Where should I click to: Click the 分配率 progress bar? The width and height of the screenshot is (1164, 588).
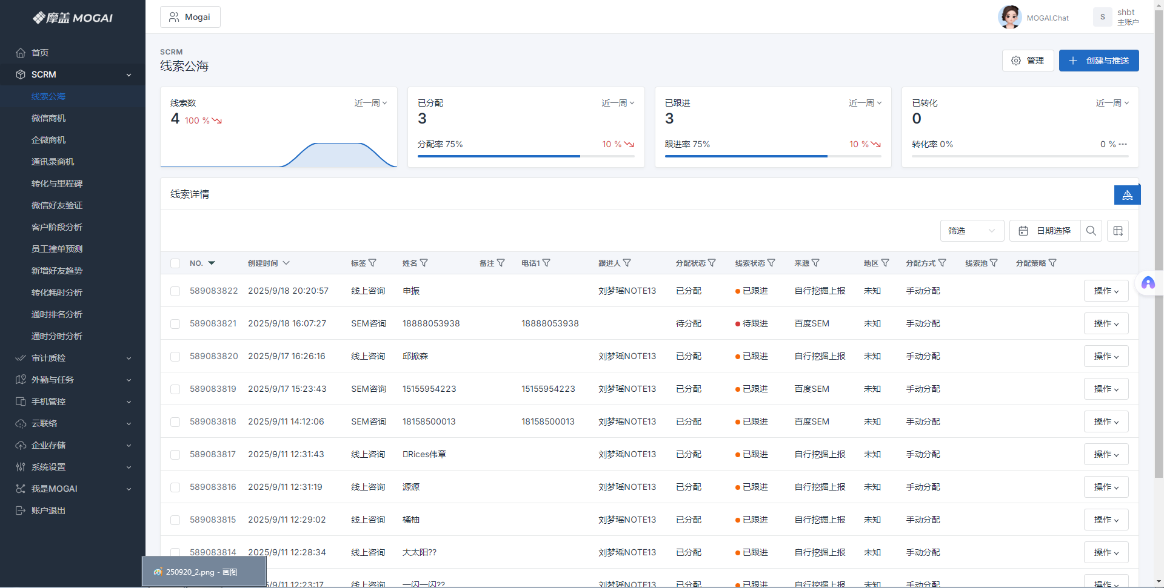526,156
